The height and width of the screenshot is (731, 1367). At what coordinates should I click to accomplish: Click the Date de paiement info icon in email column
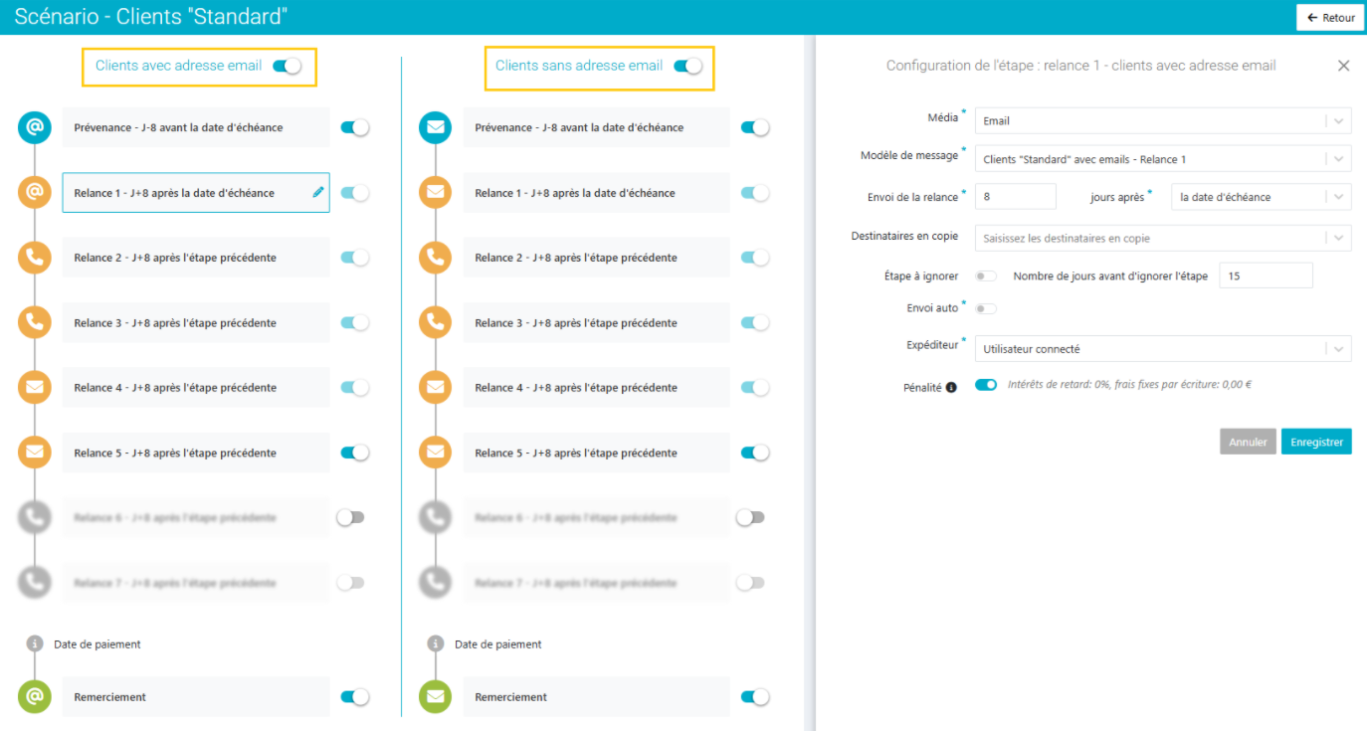35,644
